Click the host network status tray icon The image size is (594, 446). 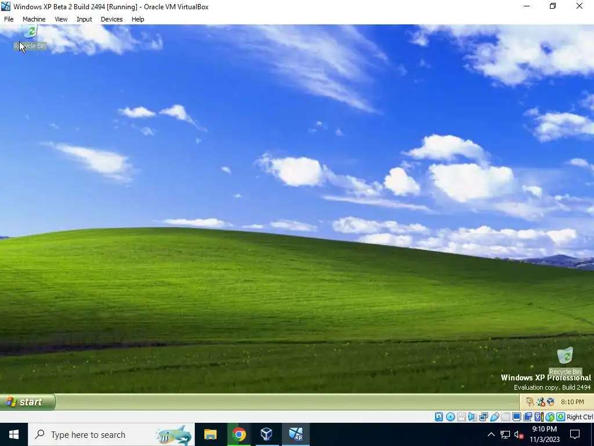(x=505, y=434)
